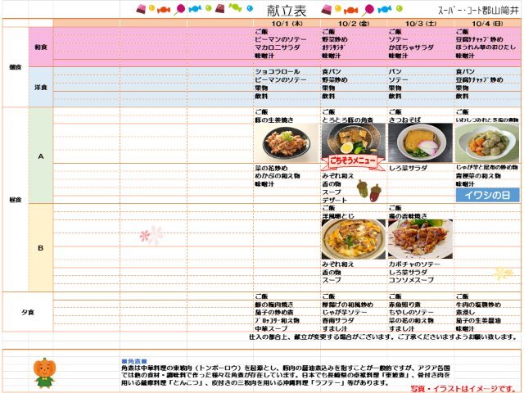
Task: Click コンソメスープ in lunch B
Action: coord(411,280)
